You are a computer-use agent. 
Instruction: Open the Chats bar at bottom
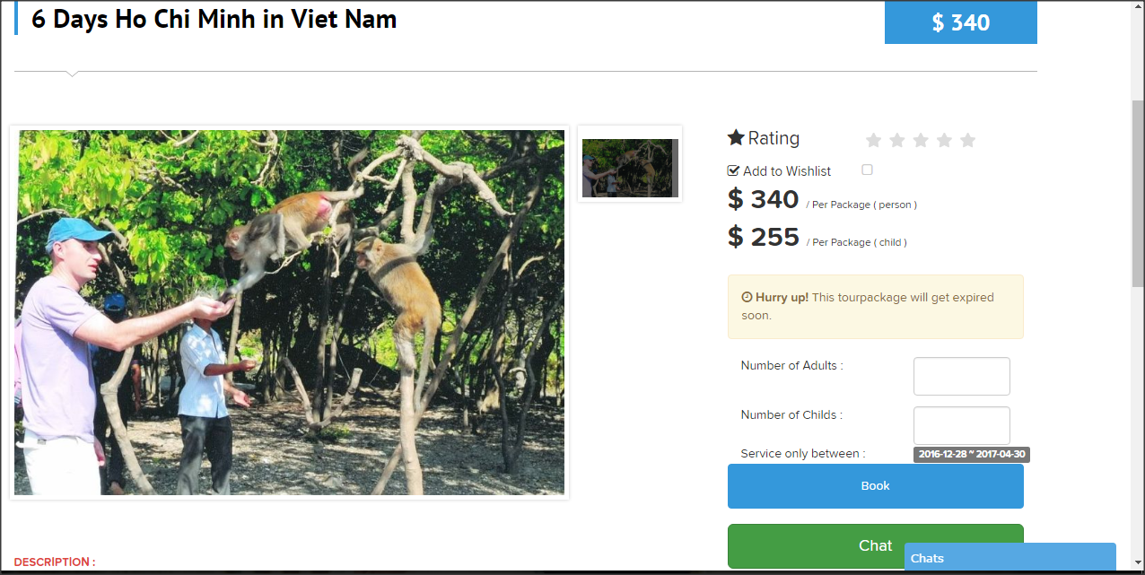1010,558
